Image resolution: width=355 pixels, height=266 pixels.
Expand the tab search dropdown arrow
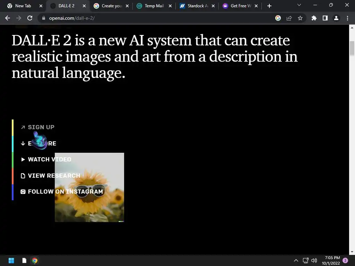coord(299,5)
